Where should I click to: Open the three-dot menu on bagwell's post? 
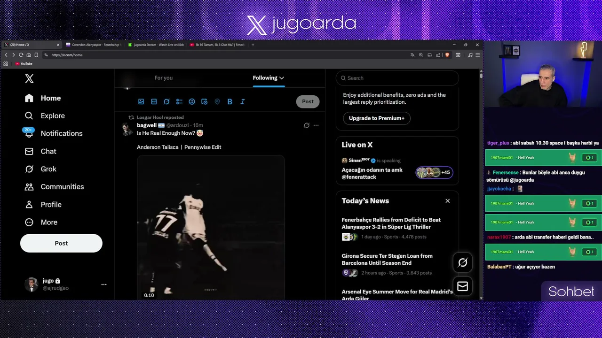pos(316,125)
